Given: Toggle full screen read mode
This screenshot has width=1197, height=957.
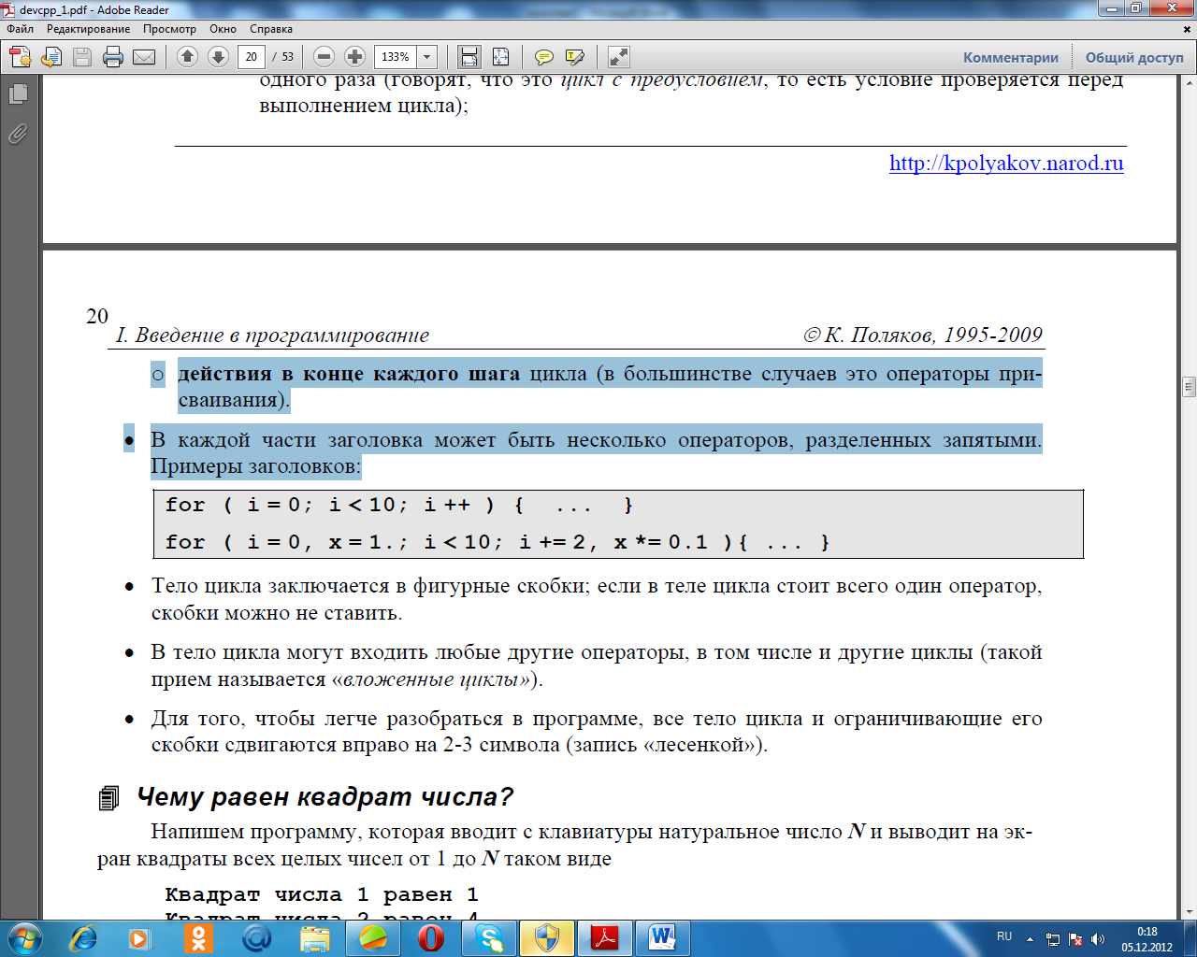Looking at the screenshot, I should 618,57.
